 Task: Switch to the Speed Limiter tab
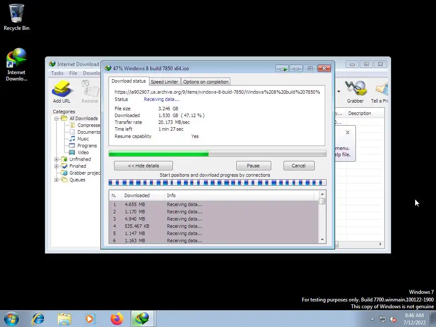pos(164,82)
